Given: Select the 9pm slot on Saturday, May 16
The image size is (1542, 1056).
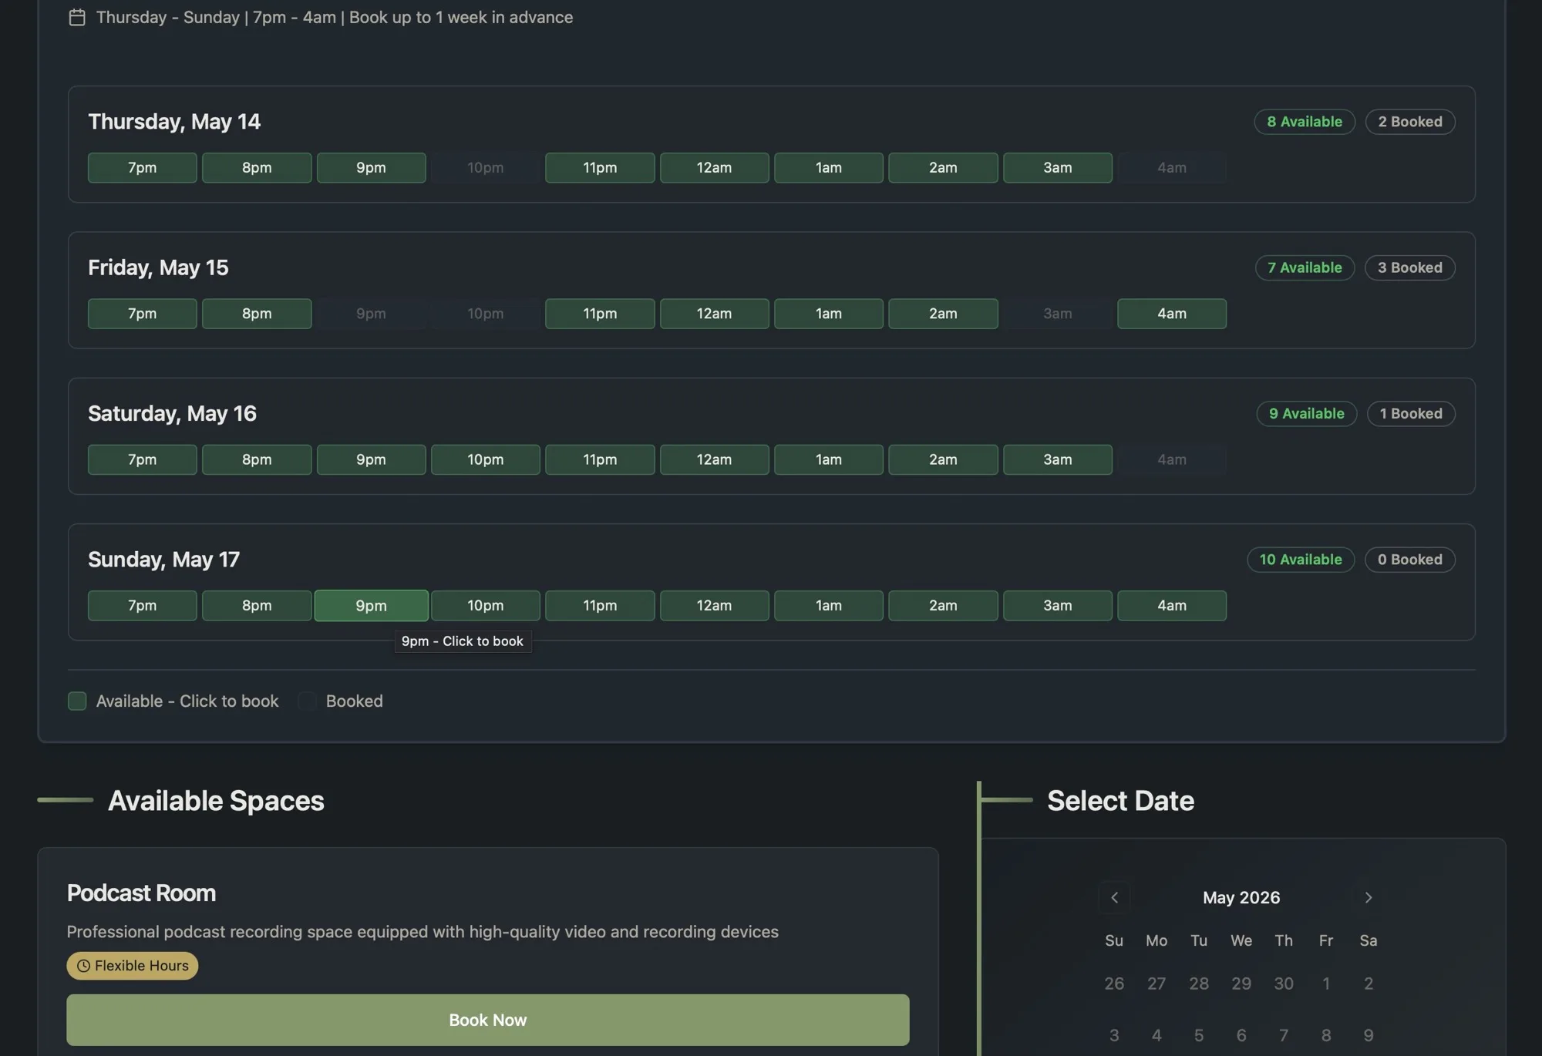Looking at the screenshot, I should coord(371,459).
